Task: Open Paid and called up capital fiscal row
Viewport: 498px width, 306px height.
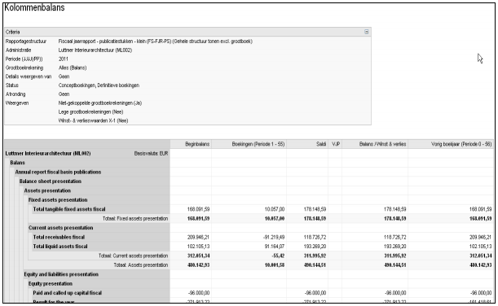Action: 68,293
